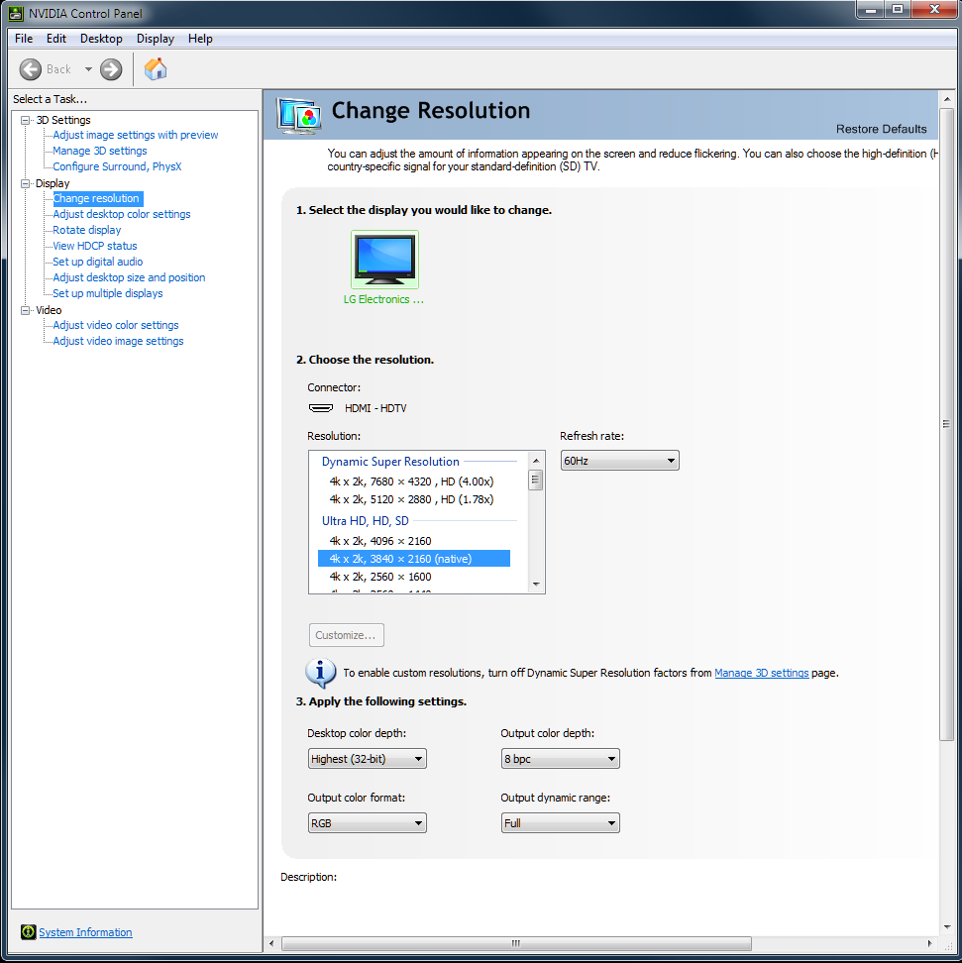This screenshot has width=962, height=963.
Task: Open the Display menu
Action: 156,39
